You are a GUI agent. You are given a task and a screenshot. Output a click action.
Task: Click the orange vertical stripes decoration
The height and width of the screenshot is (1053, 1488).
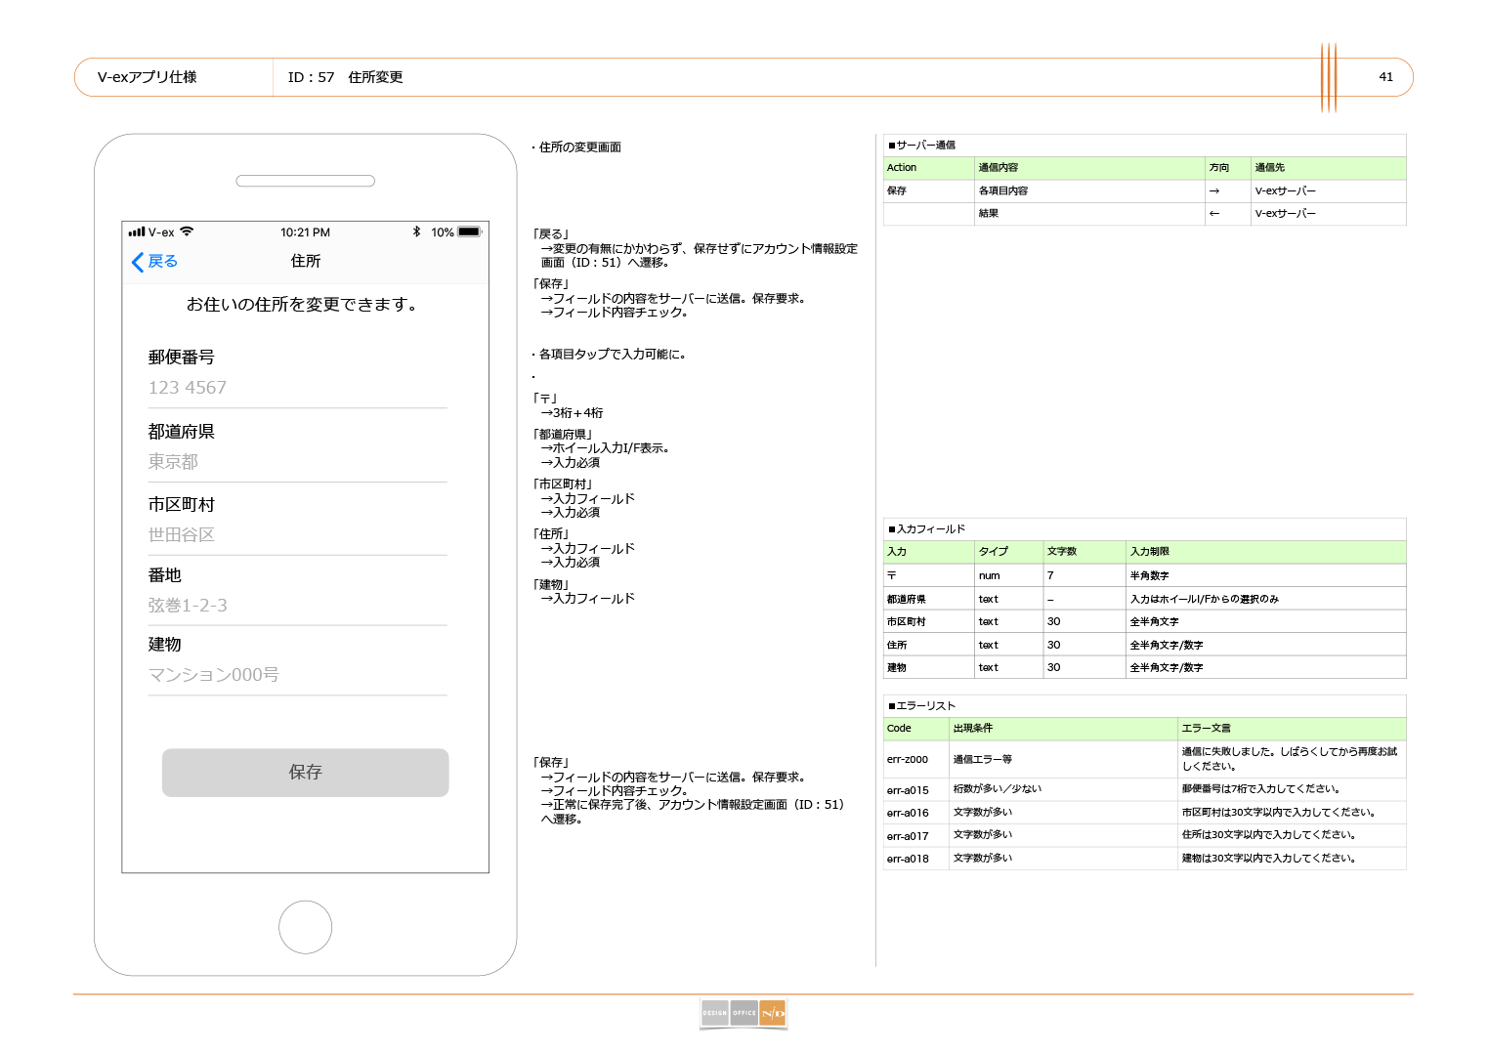[1328, 77]
